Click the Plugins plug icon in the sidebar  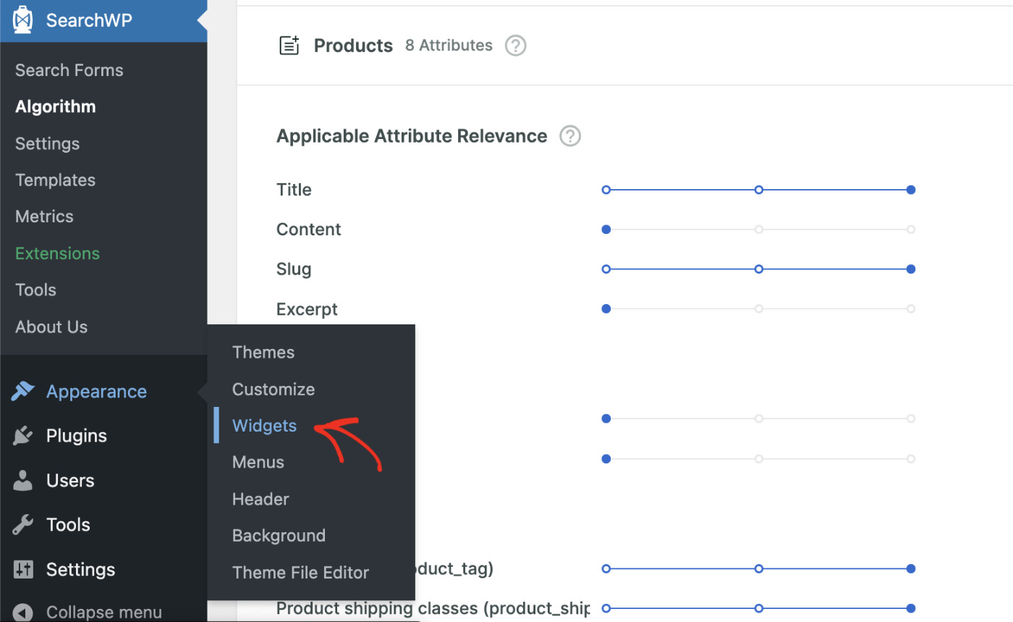pyautogui.click(x=23, y=435)
